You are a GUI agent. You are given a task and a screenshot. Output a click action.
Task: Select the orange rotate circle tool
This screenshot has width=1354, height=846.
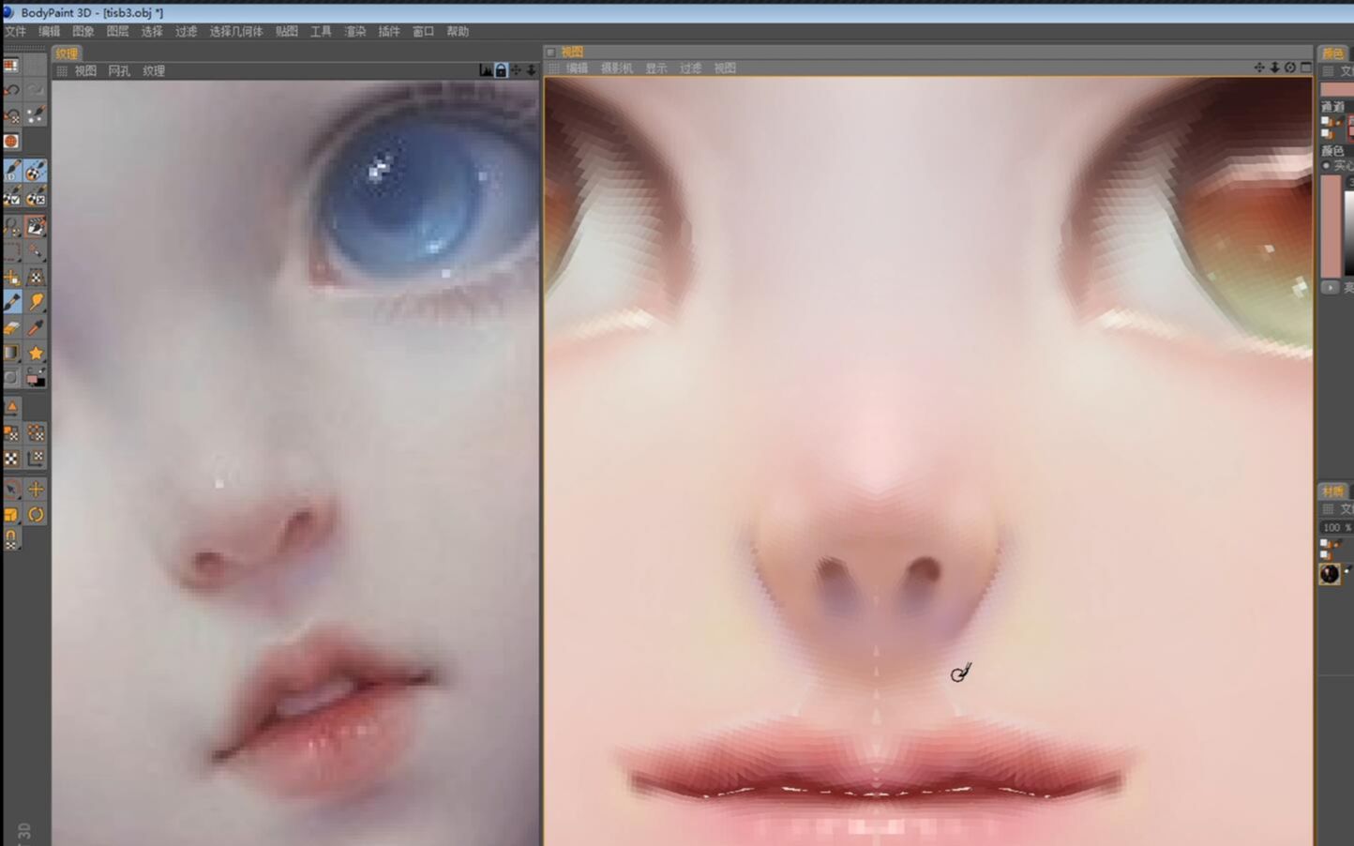coord(36,514)
